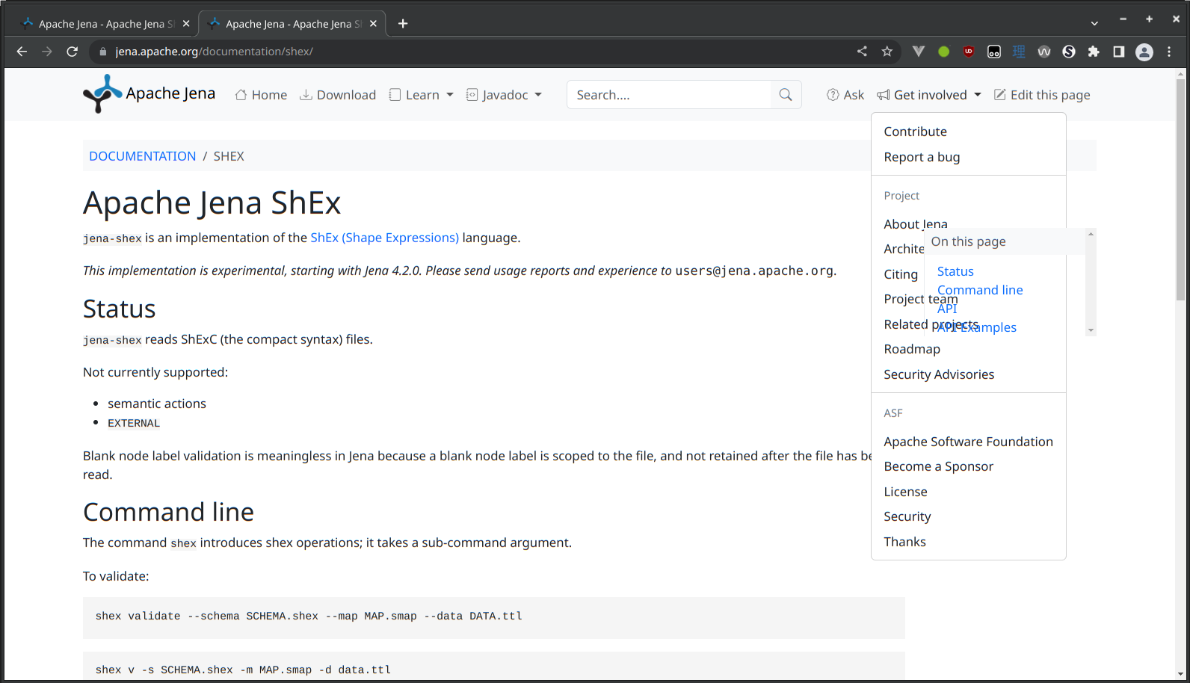This screenshot has width=1190, height=683.
Task: Select Apache Software Foundation menu item
Action: click(969, 442)
